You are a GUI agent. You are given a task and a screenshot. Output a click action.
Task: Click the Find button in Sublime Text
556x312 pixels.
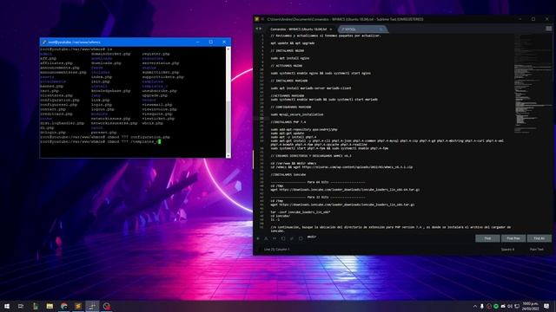(x=487, y=238)
